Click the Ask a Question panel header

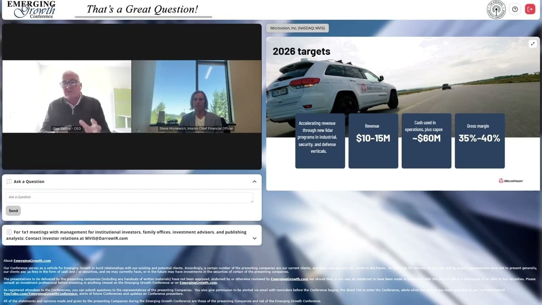(132, 181)
